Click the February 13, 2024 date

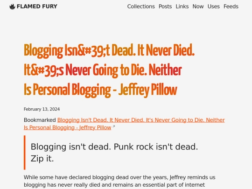click(42, 109)
